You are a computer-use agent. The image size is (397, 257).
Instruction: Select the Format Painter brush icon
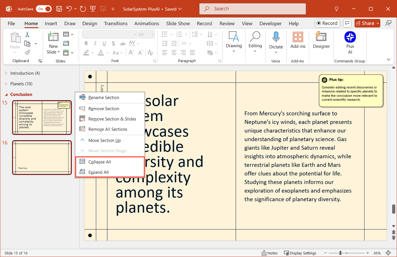coord(27,52)
